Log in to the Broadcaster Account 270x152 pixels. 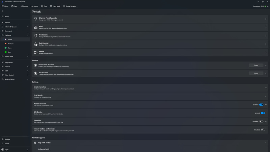(256, 65)
